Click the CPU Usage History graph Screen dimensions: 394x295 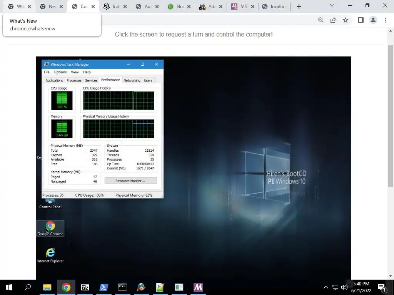119,101
